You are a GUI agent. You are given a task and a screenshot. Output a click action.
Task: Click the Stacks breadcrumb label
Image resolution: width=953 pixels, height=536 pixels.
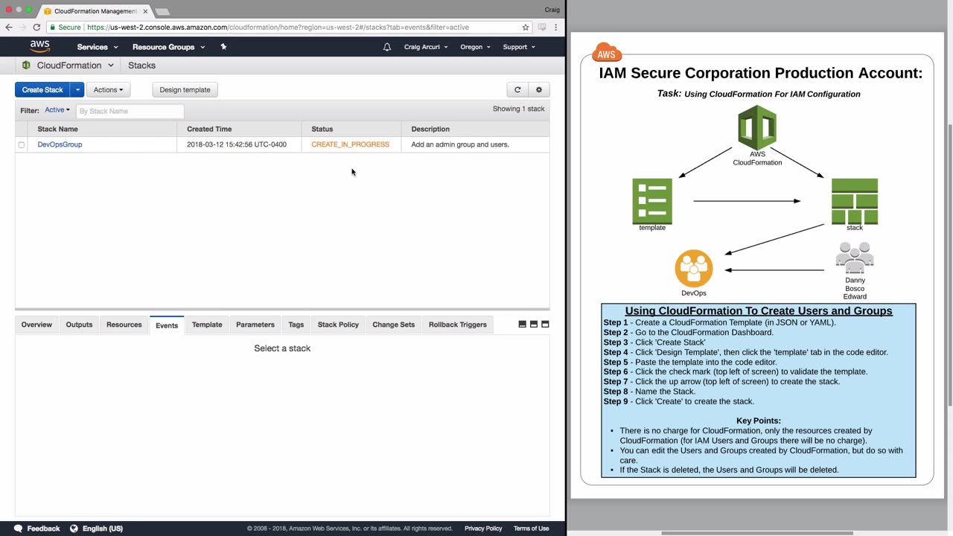141,66
